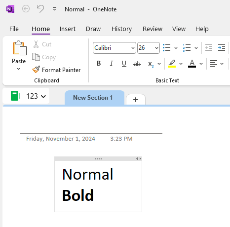Open the File menu
The image size is (230, 227).
click(x=14, y=29)
